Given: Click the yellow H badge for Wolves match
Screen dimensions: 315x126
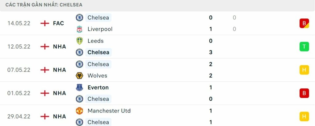Looking at the screenshot, I should (304, 70).
